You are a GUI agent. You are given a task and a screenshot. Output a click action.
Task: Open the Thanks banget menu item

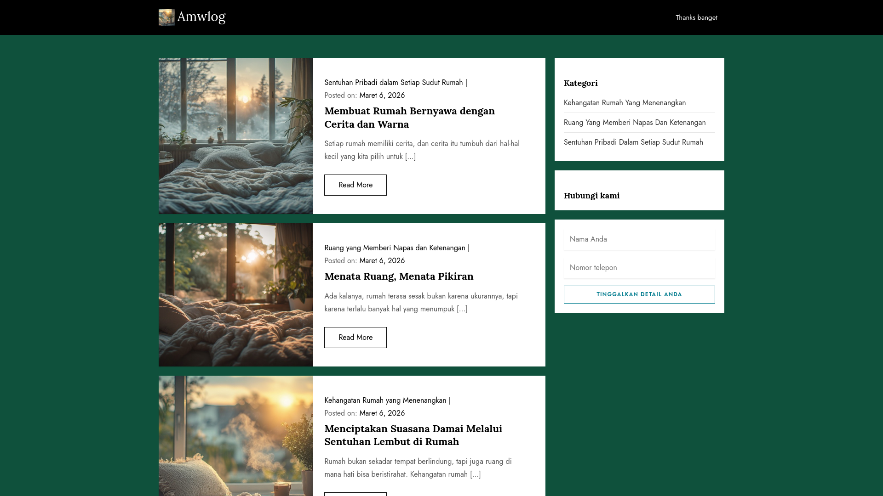point(696,17)
